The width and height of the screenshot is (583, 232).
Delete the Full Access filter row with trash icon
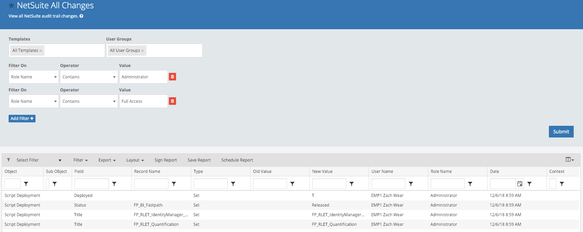[x=172, y=101]
